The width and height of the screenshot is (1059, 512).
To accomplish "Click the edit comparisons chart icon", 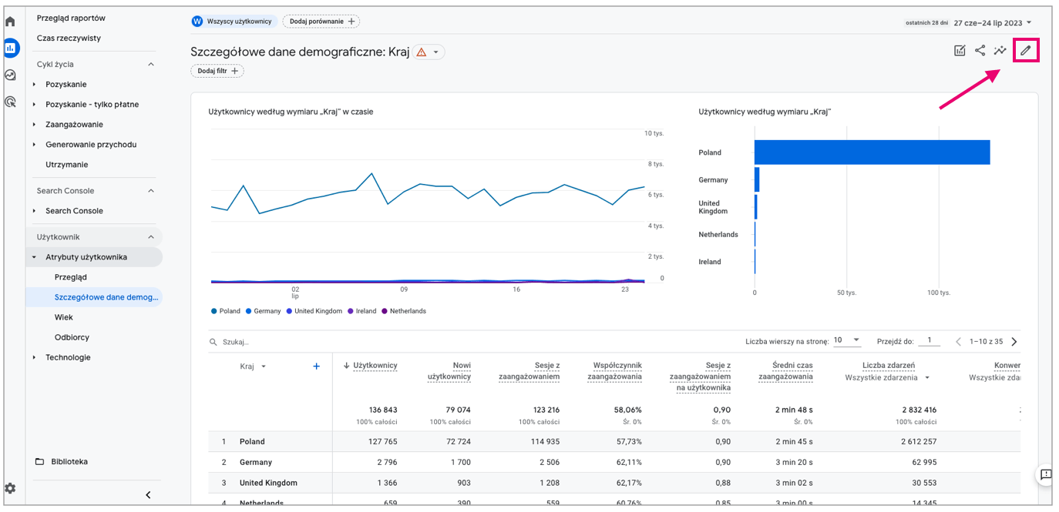I will coord(960,51).
